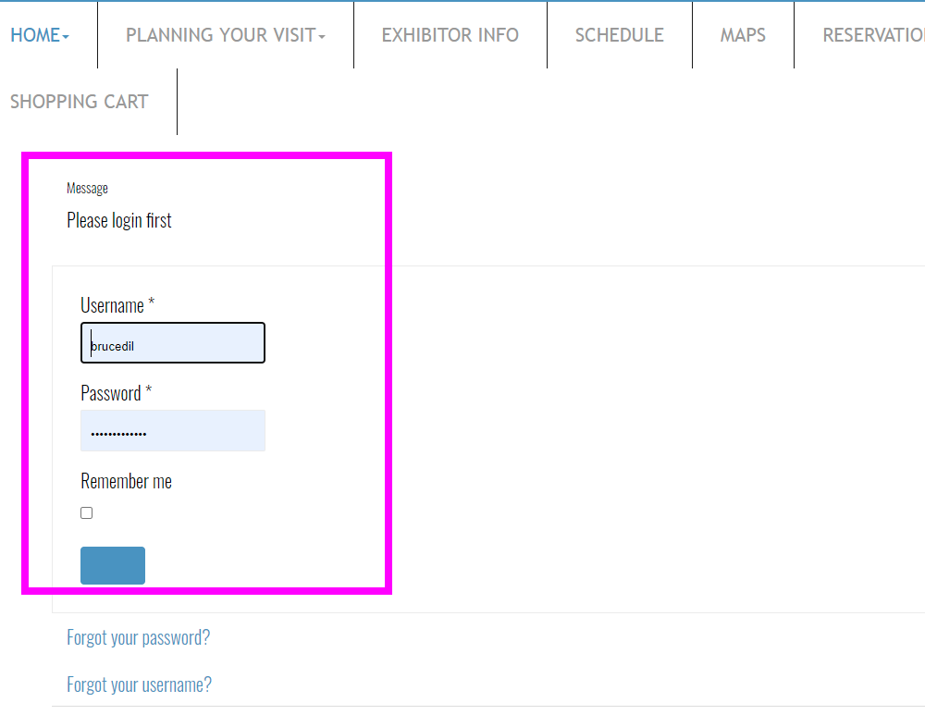Expand the caret arrow beside HOME
This screenshot has width=925, height=715.
click(x=66, y=37)
